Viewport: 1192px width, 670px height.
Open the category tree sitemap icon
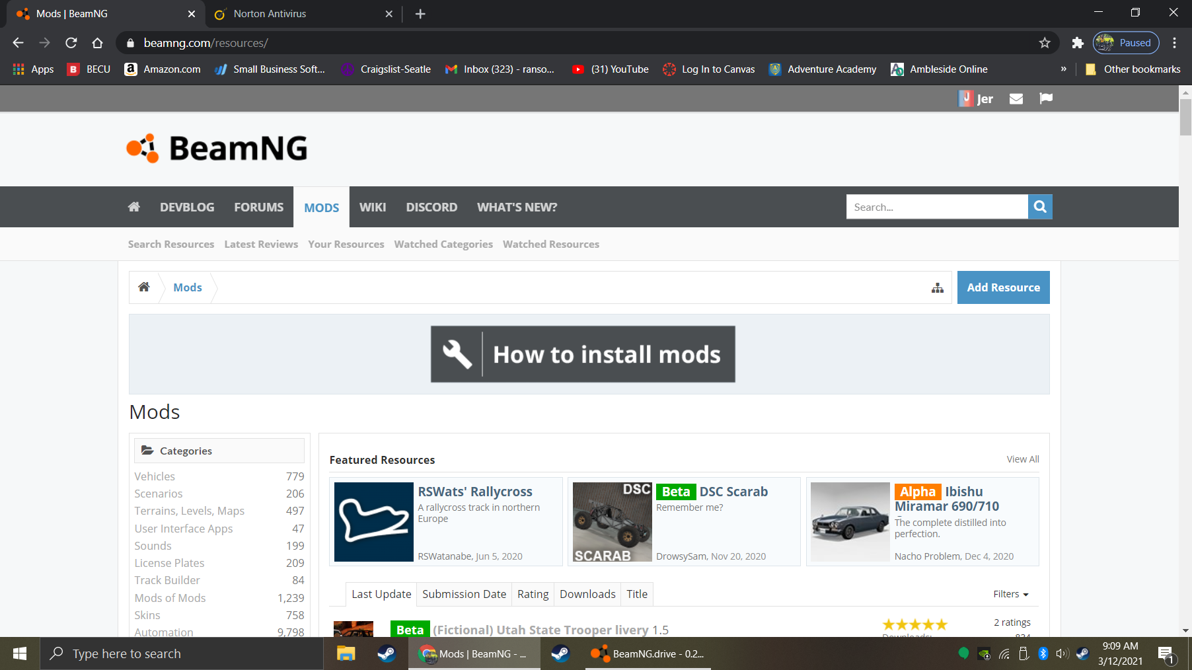pos(938,287)
